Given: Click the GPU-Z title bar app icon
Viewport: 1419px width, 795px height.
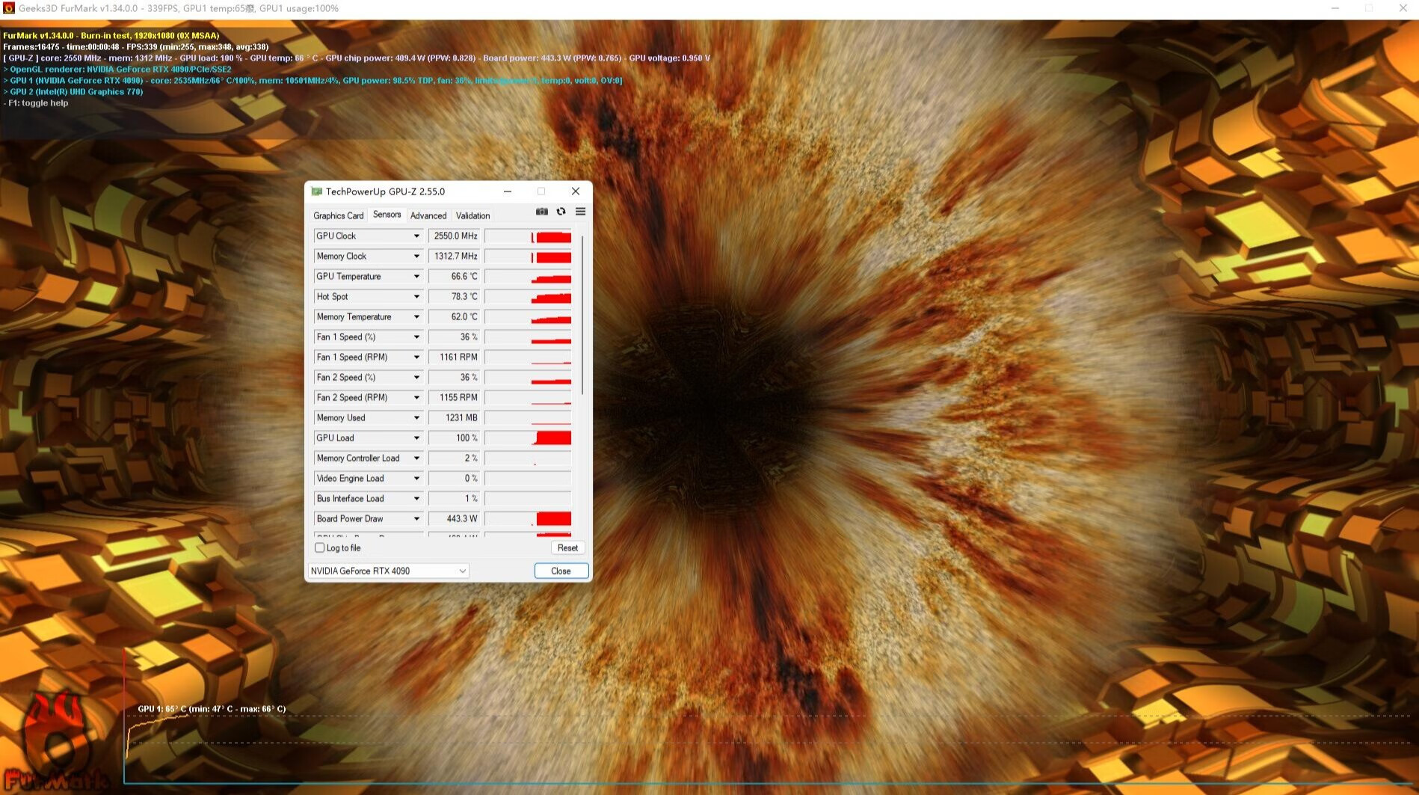Looking at the screenshot, I should tap(316, 191).
